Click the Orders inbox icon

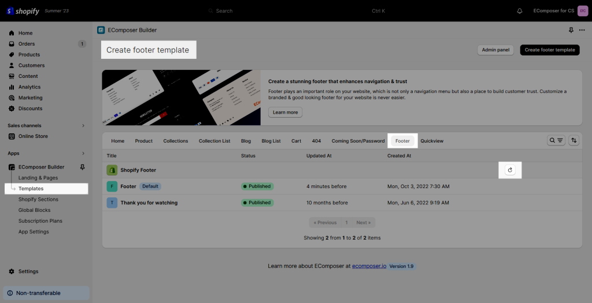(12, 44)
